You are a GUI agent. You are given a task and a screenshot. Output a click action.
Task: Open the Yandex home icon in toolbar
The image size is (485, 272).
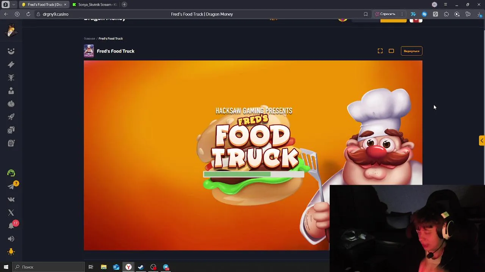[x=17, y=14]
